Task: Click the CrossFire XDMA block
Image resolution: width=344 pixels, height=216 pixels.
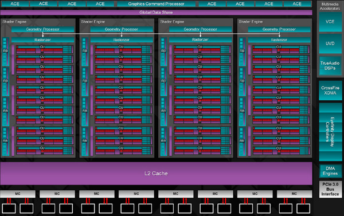Action: (330, 91)
